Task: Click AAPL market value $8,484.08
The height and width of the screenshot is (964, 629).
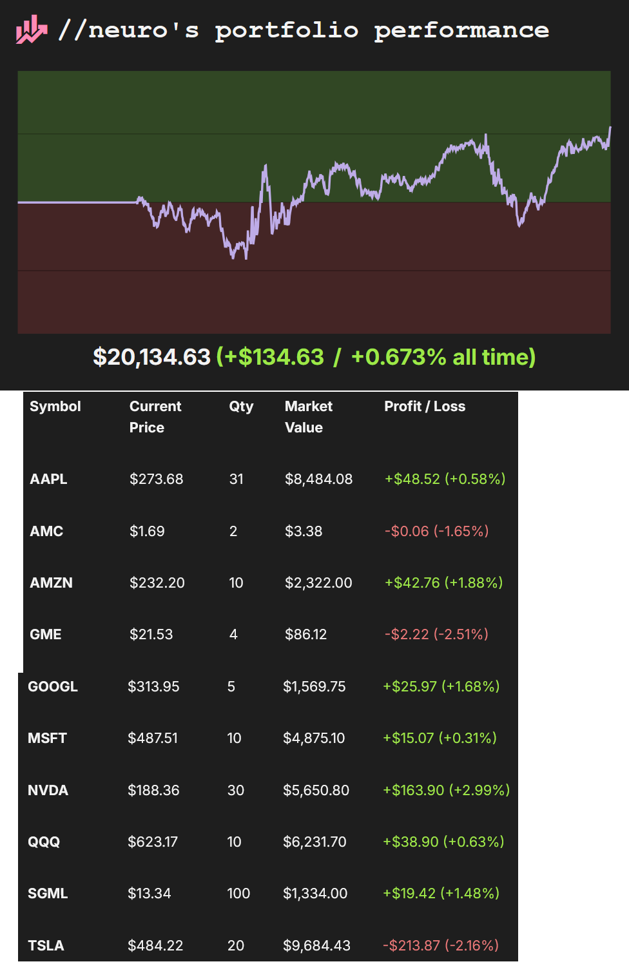Action: point(319,479)
